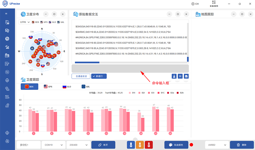Click the 删除 delete button
This screenshot has height=150, width=255.
click(x=242, y=145)
